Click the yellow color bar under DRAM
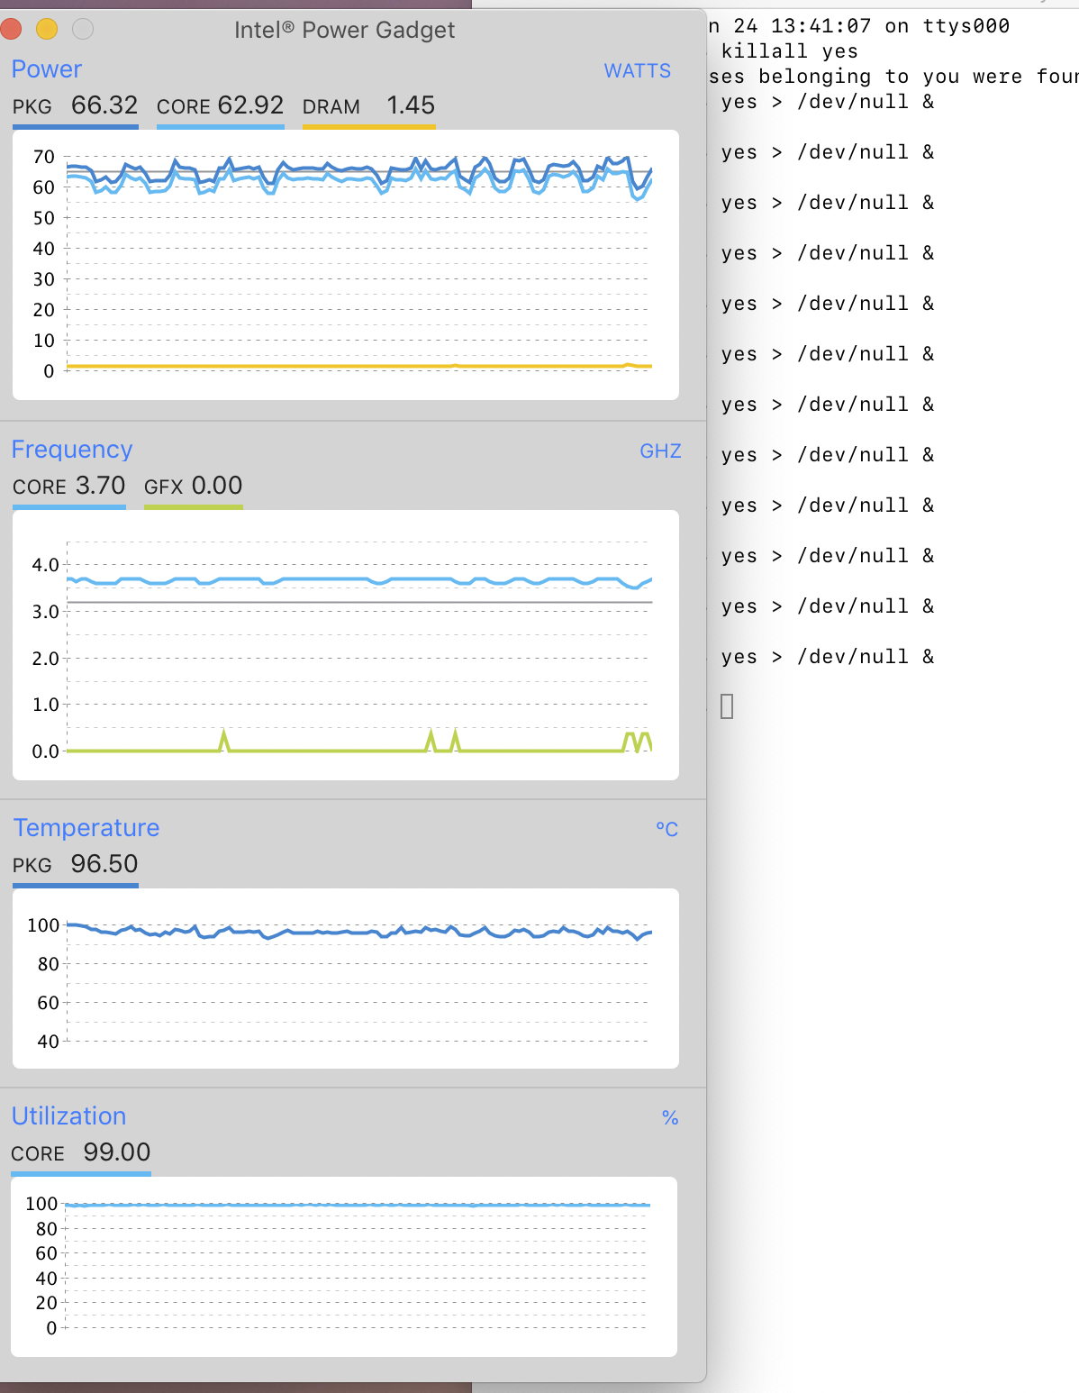Image resolution: width=1079 pixels, height=1393 pixels. (369, 127)
